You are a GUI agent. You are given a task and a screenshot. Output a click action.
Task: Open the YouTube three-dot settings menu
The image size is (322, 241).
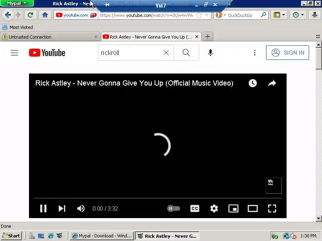tap(255, 53)
